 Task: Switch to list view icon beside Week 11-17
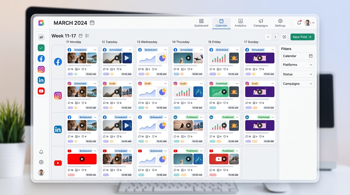coord(87,36)
